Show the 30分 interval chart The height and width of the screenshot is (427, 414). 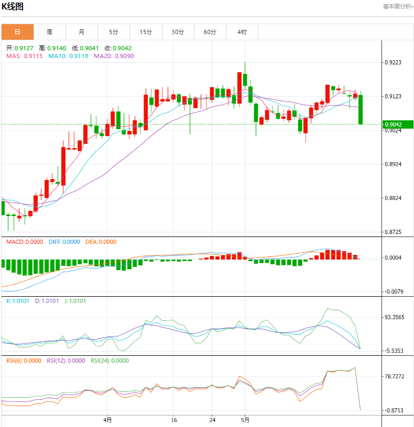(x=178, y=32)
